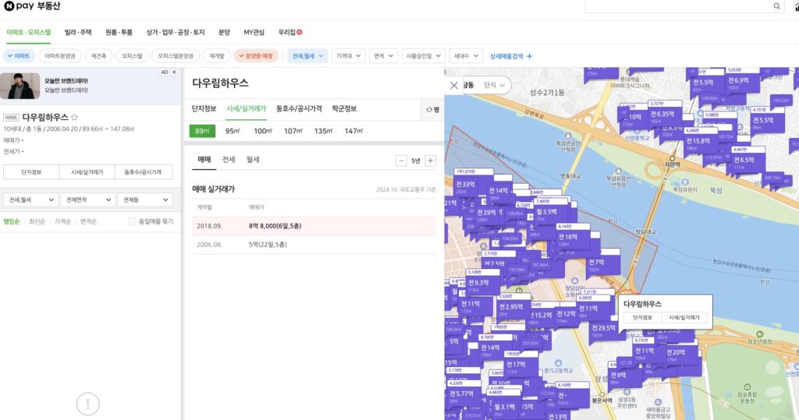Toggle the 재개발 filter chip

(217, 56)
